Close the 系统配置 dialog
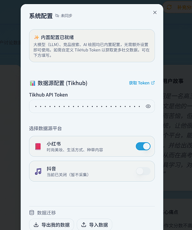Viewport: 192px width, 230px height. pos(155,12)
